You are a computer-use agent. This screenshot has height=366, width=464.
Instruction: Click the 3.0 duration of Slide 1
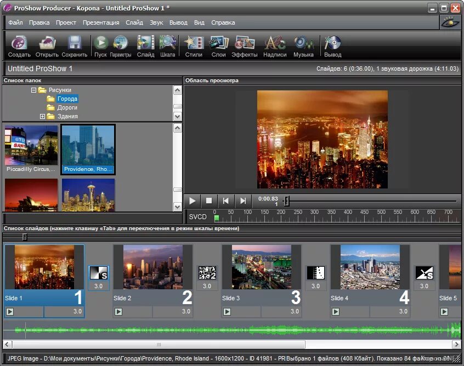point(77,311)
